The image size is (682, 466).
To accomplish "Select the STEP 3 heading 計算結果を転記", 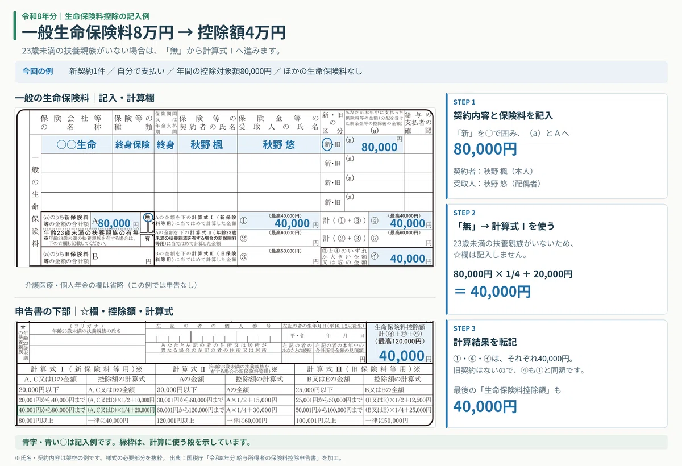I will click(485, 342).
